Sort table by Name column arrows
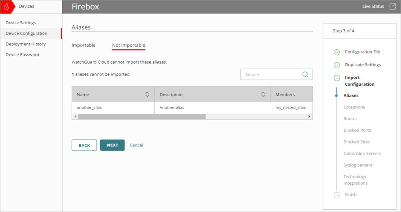The image size is (401, 212). pyautogui.click(x=147, y=94)
